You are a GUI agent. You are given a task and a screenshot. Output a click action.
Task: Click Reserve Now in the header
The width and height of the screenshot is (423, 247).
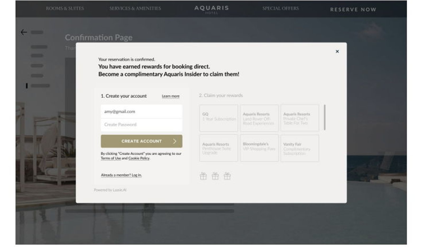click(x=353, y=9)
